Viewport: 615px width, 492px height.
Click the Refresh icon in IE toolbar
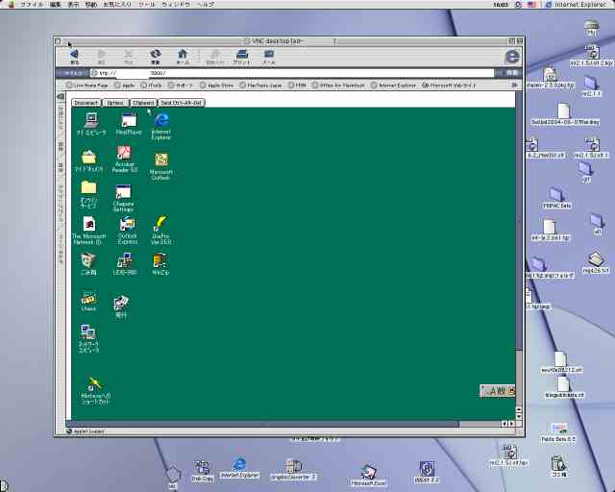(x=156, y=54)
